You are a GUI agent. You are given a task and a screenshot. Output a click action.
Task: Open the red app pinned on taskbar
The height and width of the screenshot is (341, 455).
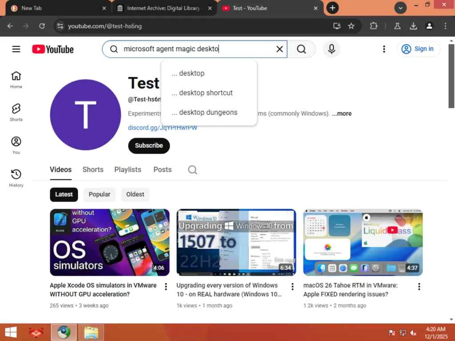[36, 332]
